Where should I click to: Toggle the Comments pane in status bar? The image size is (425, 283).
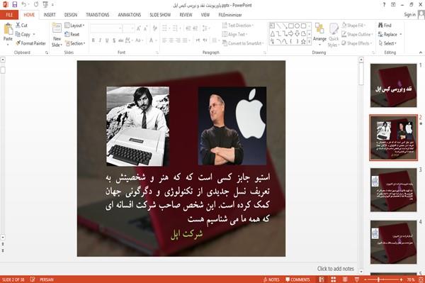(x=297, y=279)
